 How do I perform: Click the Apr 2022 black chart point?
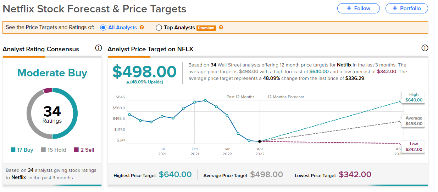pos(260,141)
